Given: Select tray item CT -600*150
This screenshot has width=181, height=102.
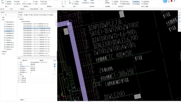Looking at the screenshot, I should (36, 24).
